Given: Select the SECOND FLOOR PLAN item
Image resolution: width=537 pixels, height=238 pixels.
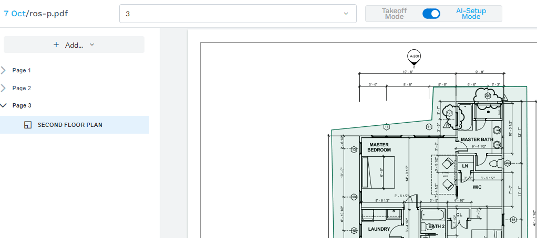Looking at the screenshot, I should click(x=70, y=125).
